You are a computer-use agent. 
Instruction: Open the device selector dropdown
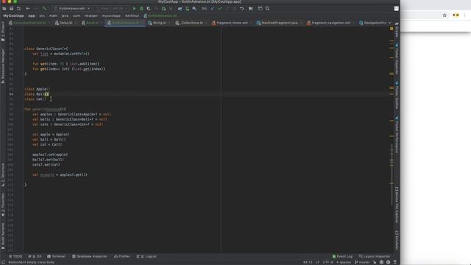(112, 9)
